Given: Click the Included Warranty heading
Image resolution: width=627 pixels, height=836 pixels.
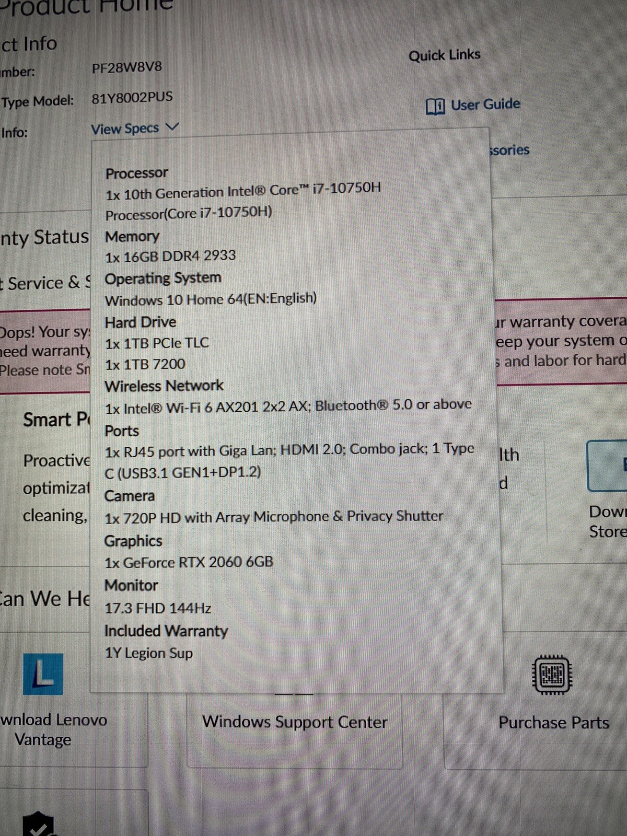Looking at the screenshot, I should 166,631.
